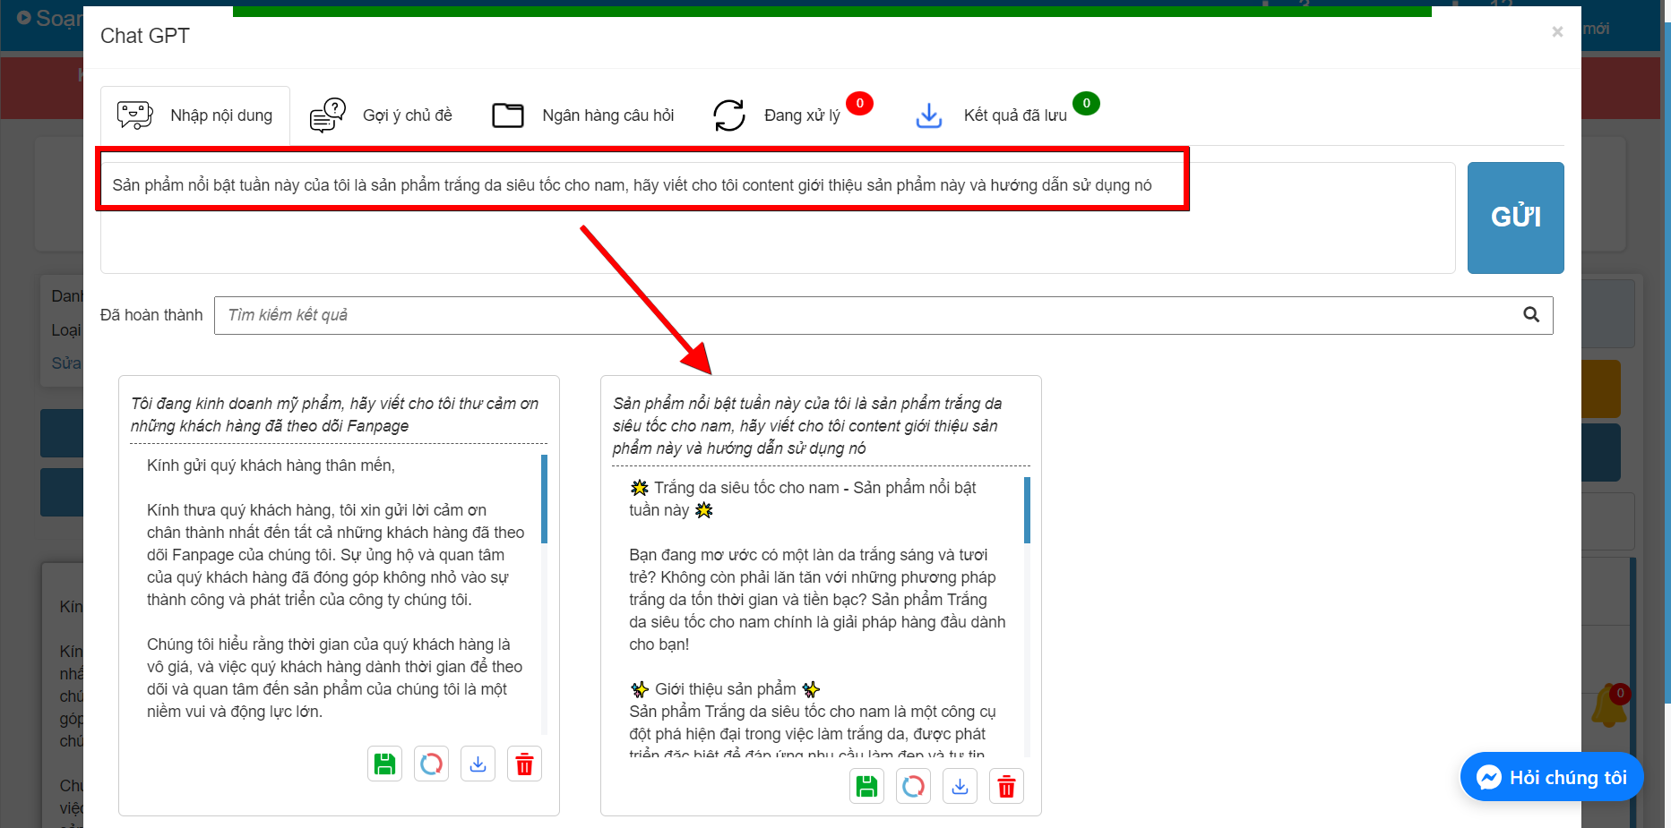Delete the trắng da siêu tốc result

[x=1007, y=787]
